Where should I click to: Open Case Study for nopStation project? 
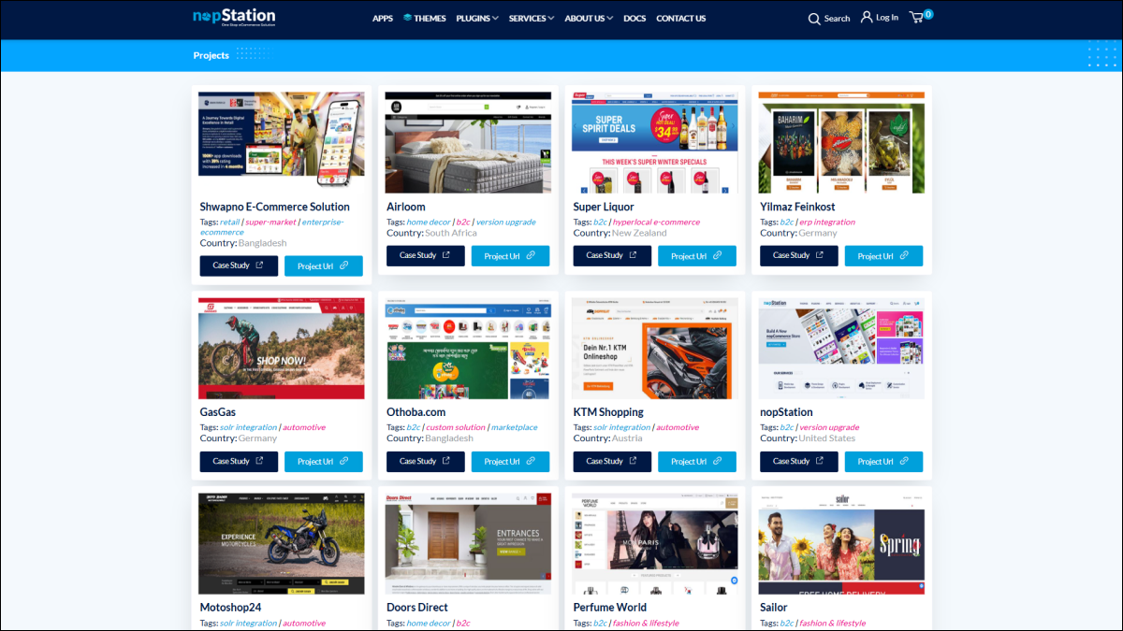799,461
